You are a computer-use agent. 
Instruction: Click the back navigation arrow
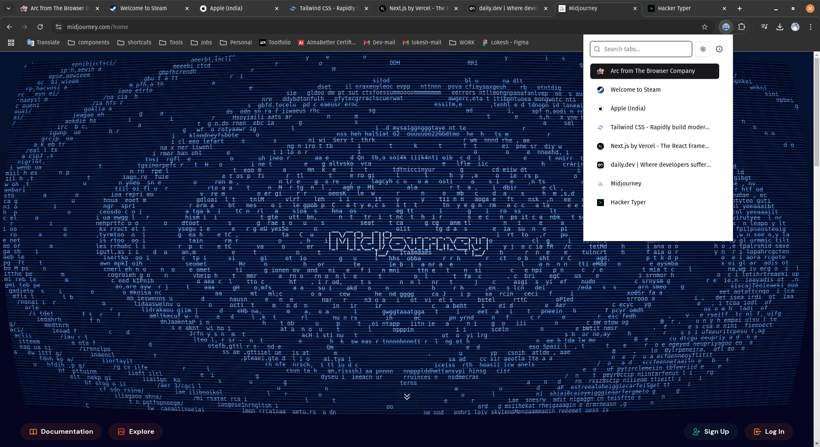(x=9, y=26)
